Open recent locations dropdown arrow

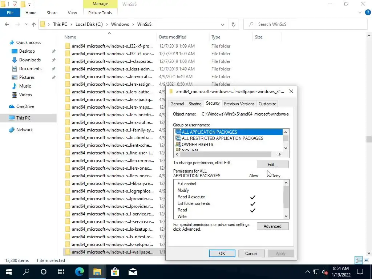point(26,24)
